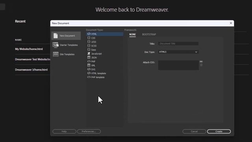Select the New Document page icon

pos(56,35)
